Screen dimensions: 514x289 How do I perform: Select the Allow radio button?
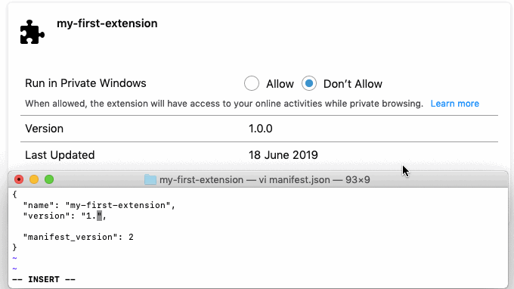[252, 83]
